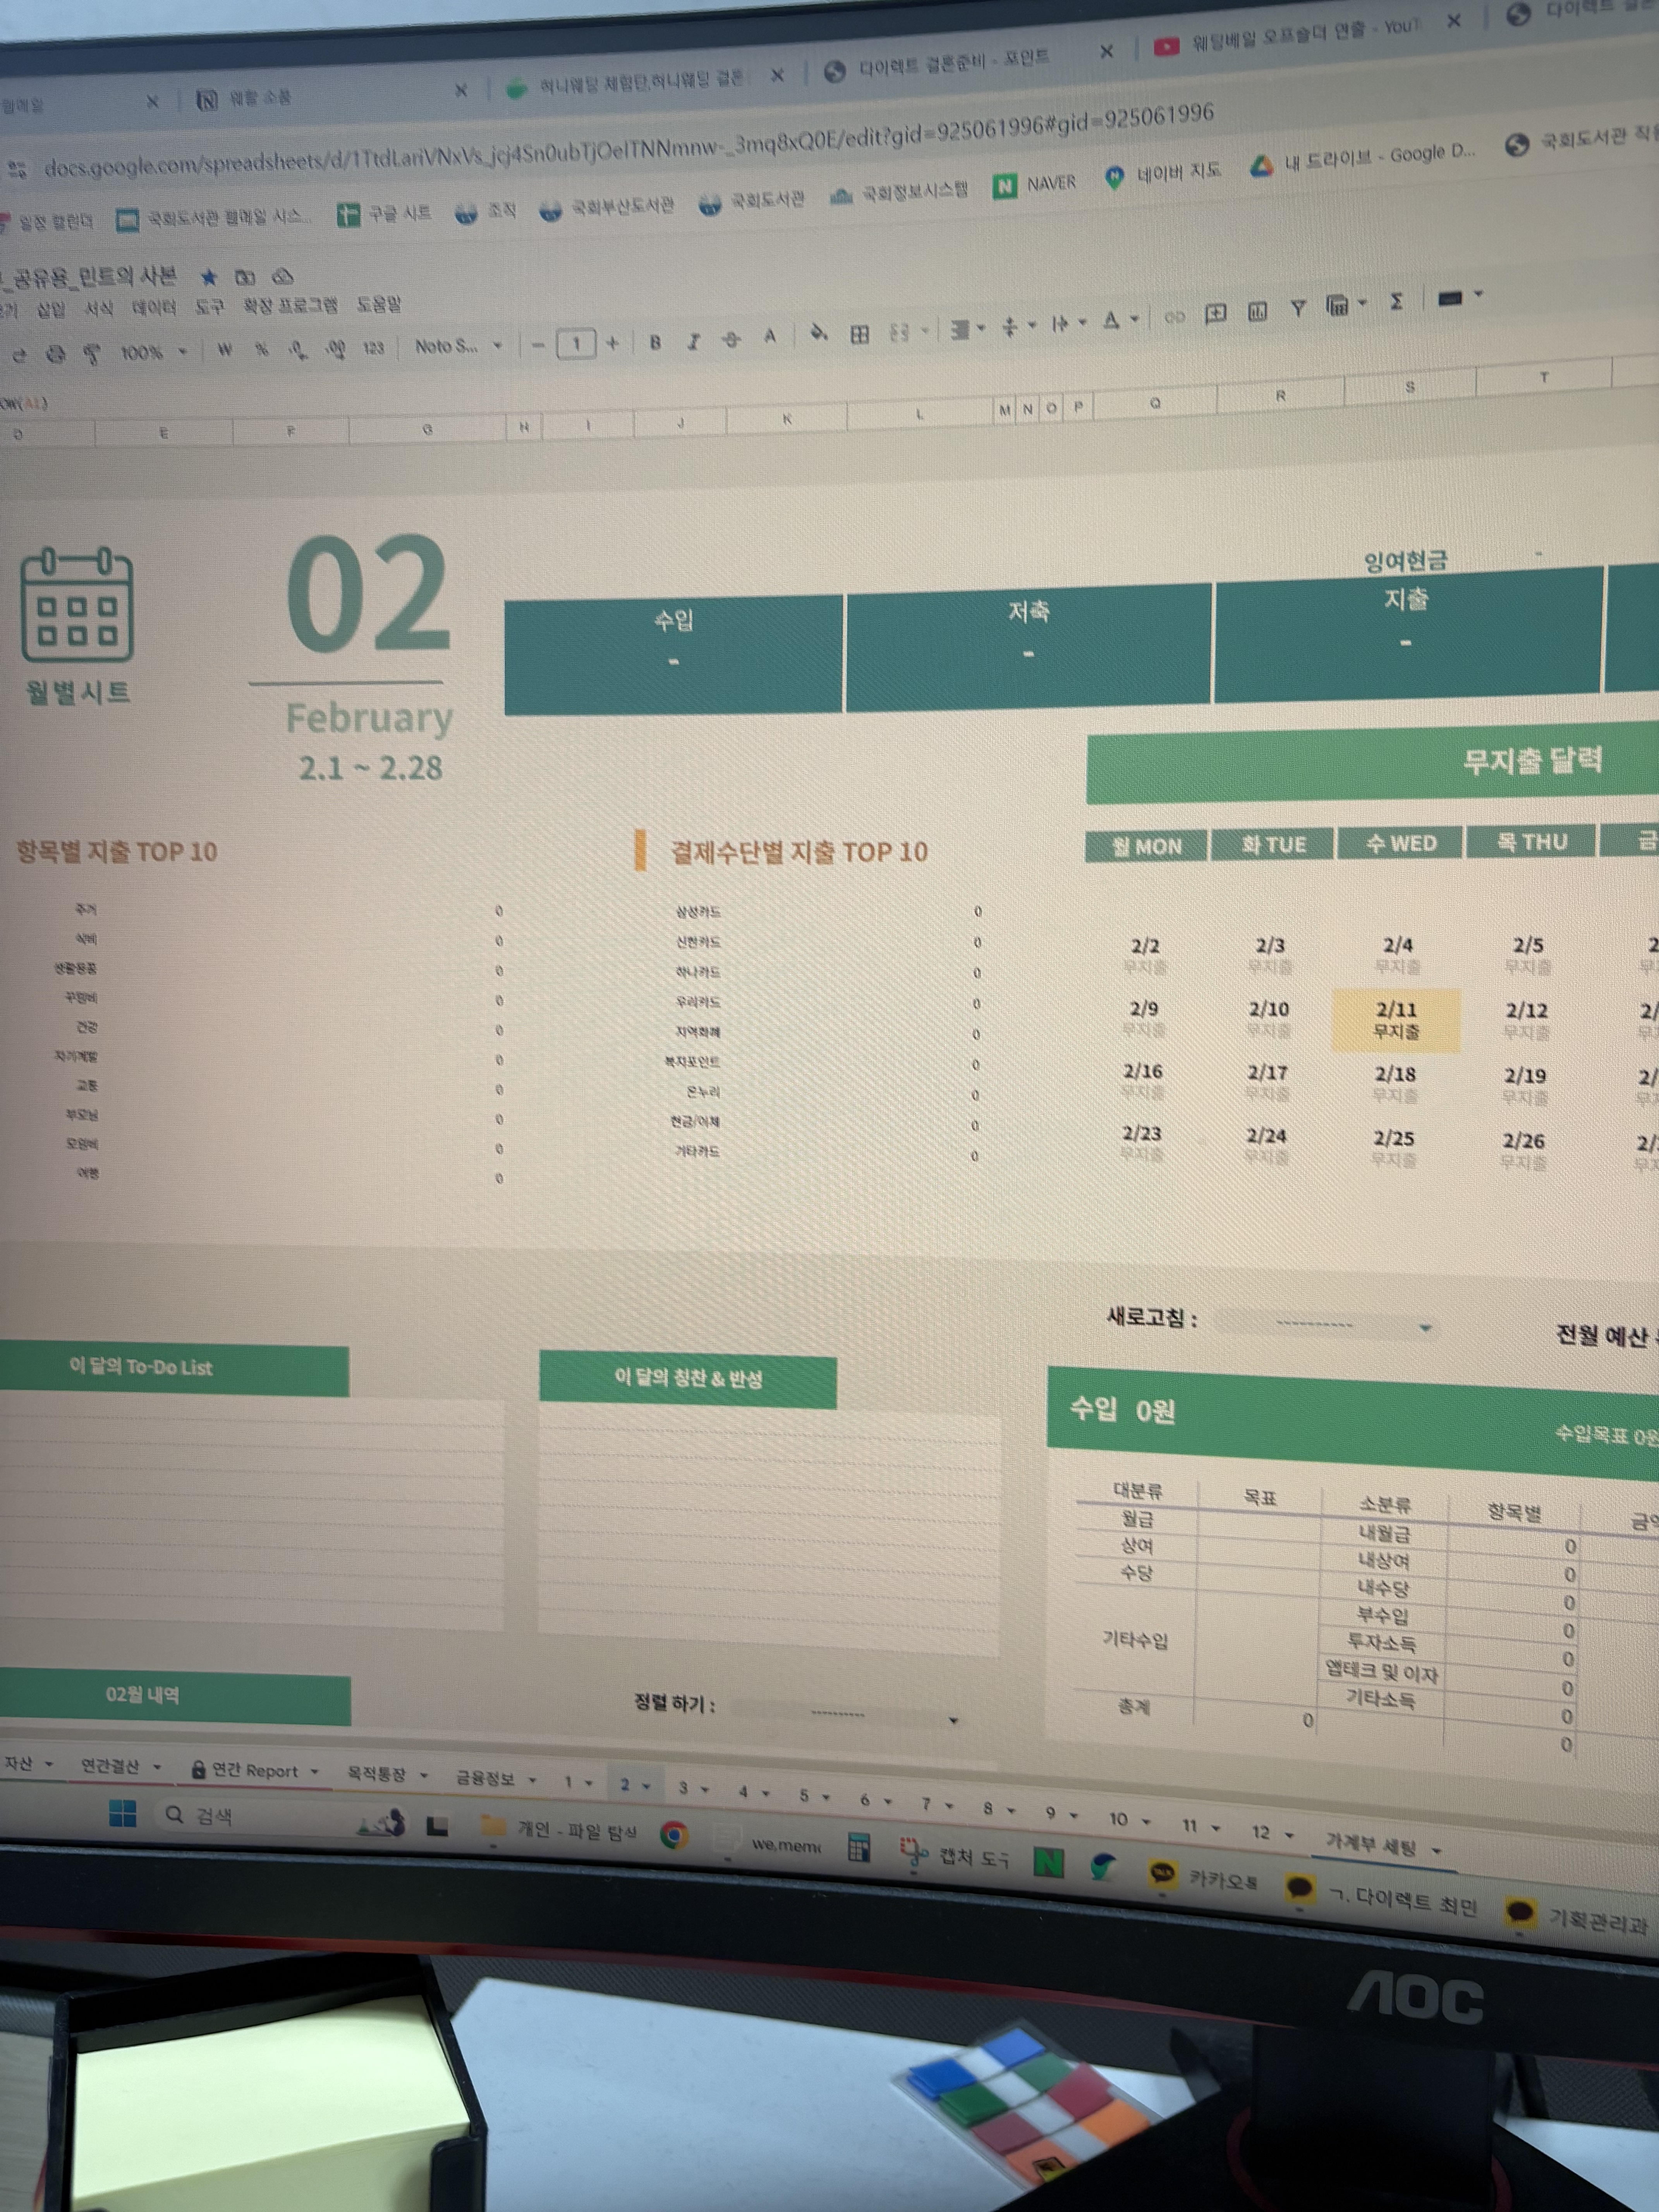Toggle bold formatting
This screenshot has width=1659, height=2212.
(x=655, y=342)
